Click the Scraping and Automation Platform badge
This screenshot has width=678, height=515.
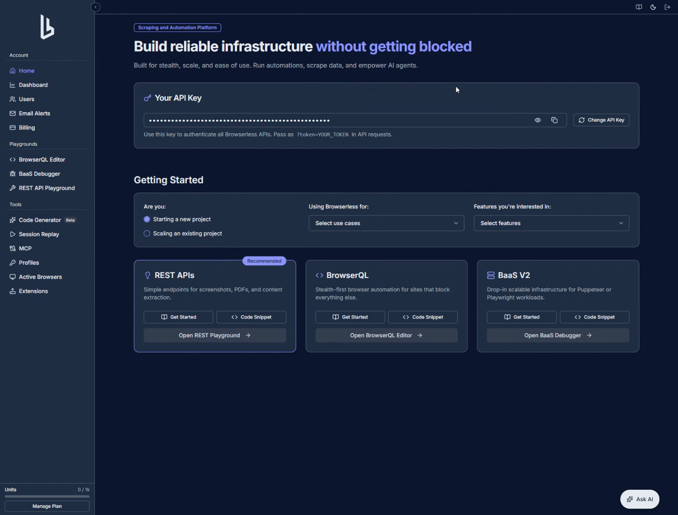[177, 28]
